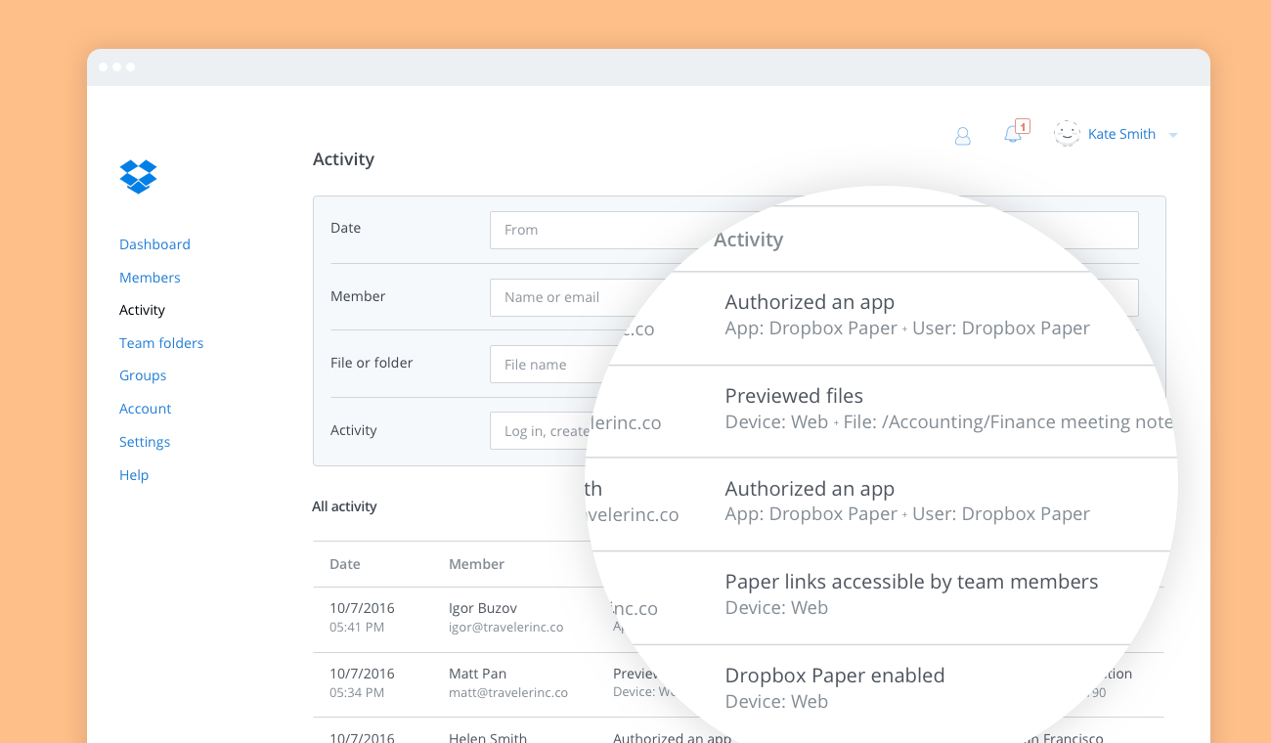Open the notifications bell icon
The height and width of the screenshot is (743, 1271).
[1013, 135]
